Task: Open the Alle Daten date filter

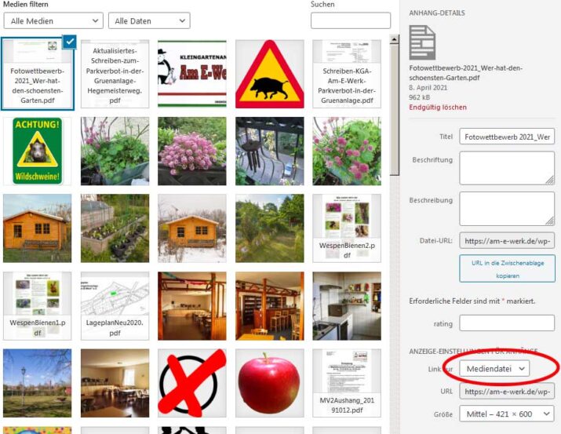Action: coord(149,20)
